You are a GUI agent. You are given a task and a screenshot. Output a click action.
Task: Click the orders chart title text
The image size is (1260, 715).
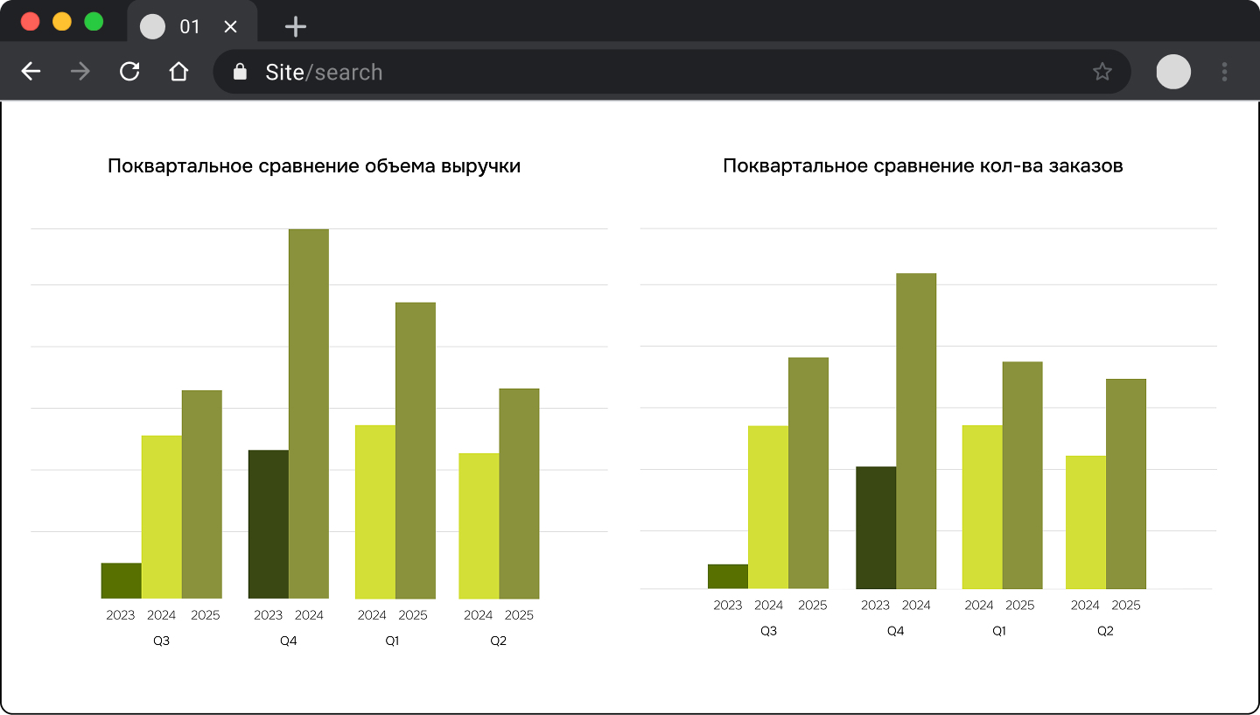pos(923,166)
